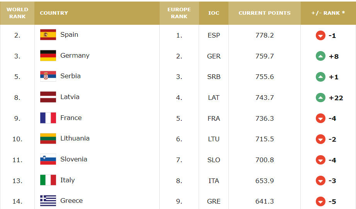
Task: Sort by World Rank column header
Action: [x=17, y=13]
